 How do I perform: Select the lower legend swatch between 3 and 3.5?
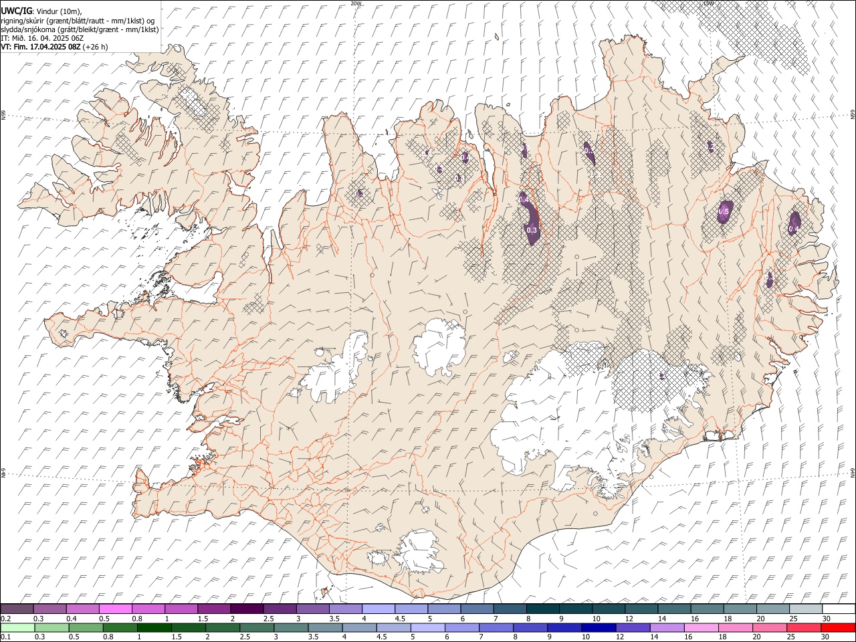[291, 628]
